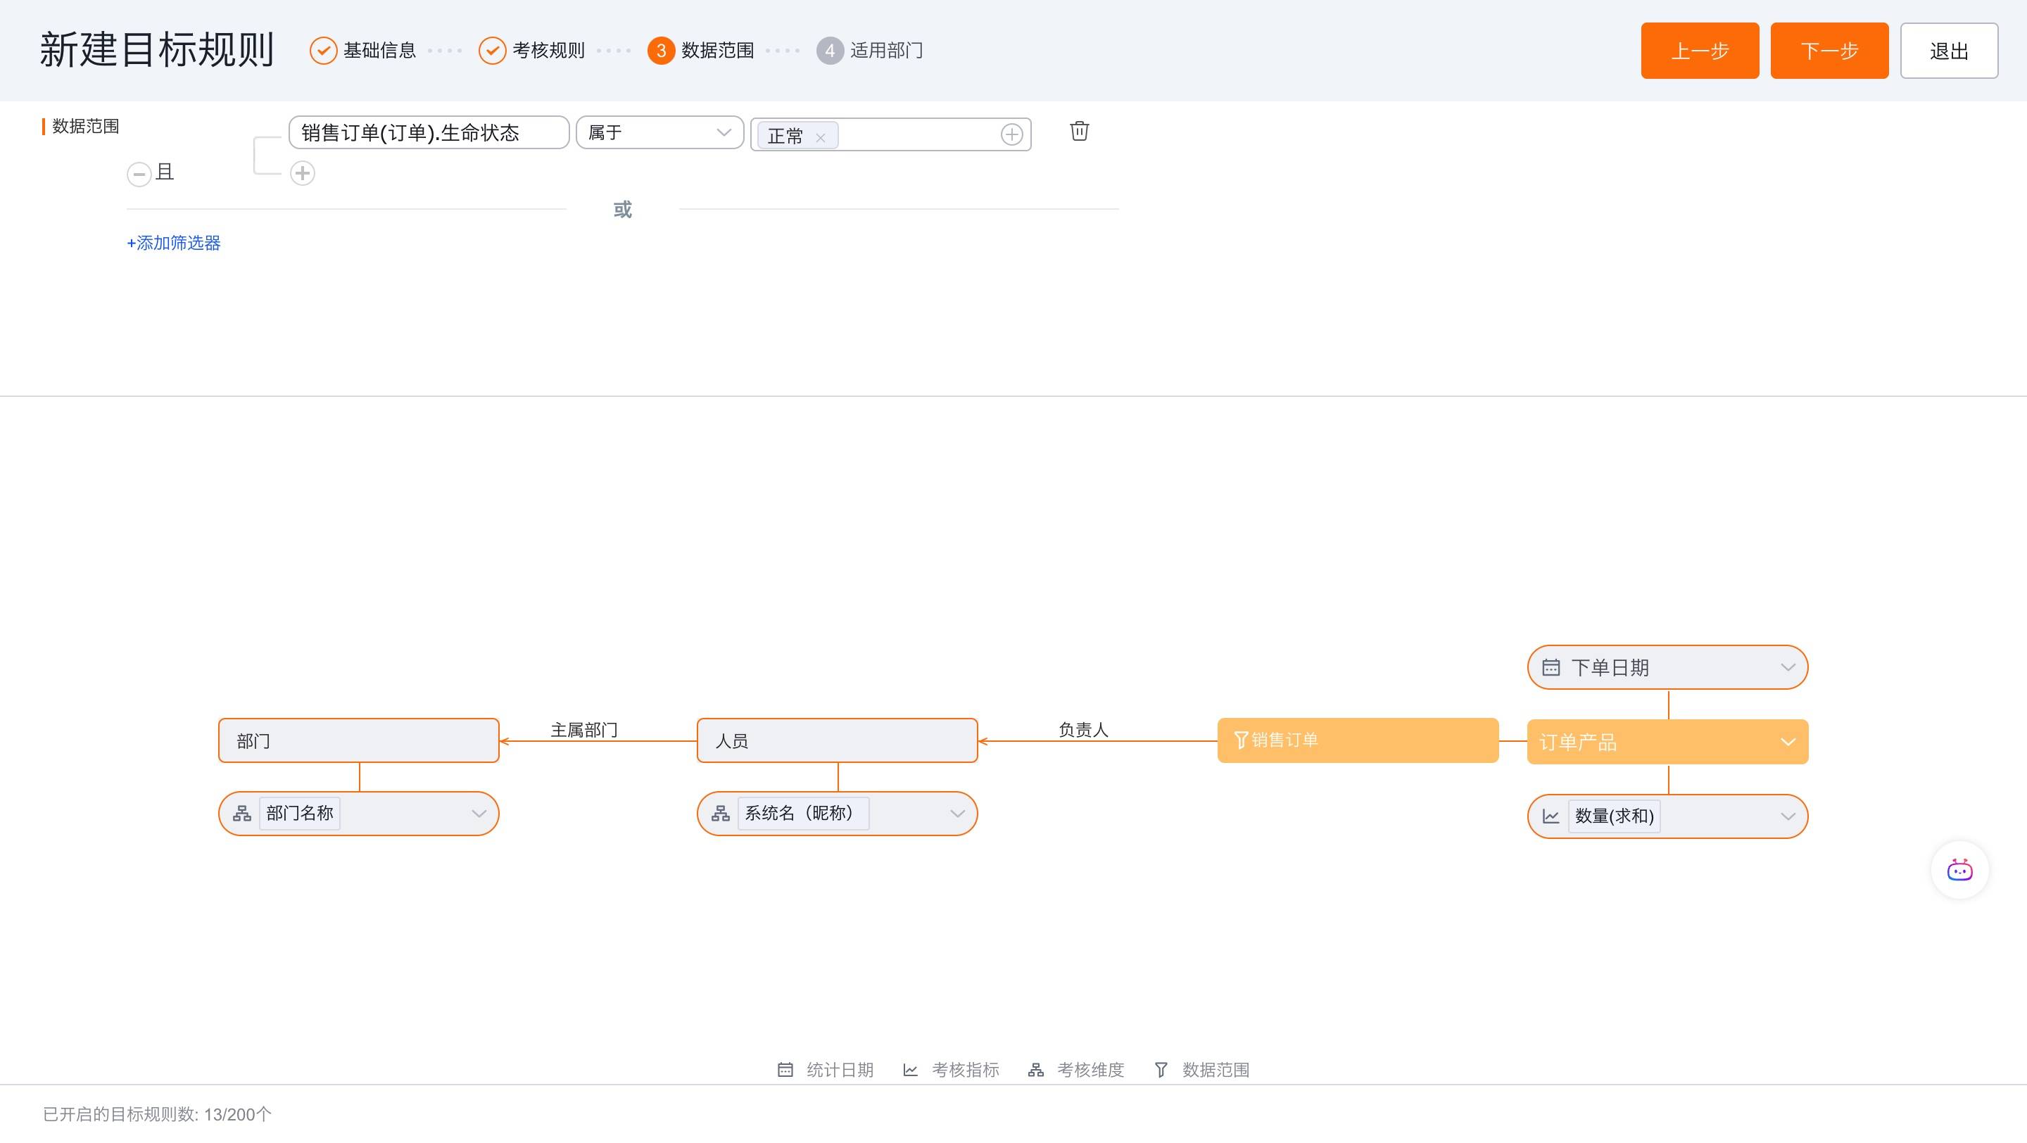
Task: Click the chart icon beside 数量(求和)
Action: tap(1550, 816)
